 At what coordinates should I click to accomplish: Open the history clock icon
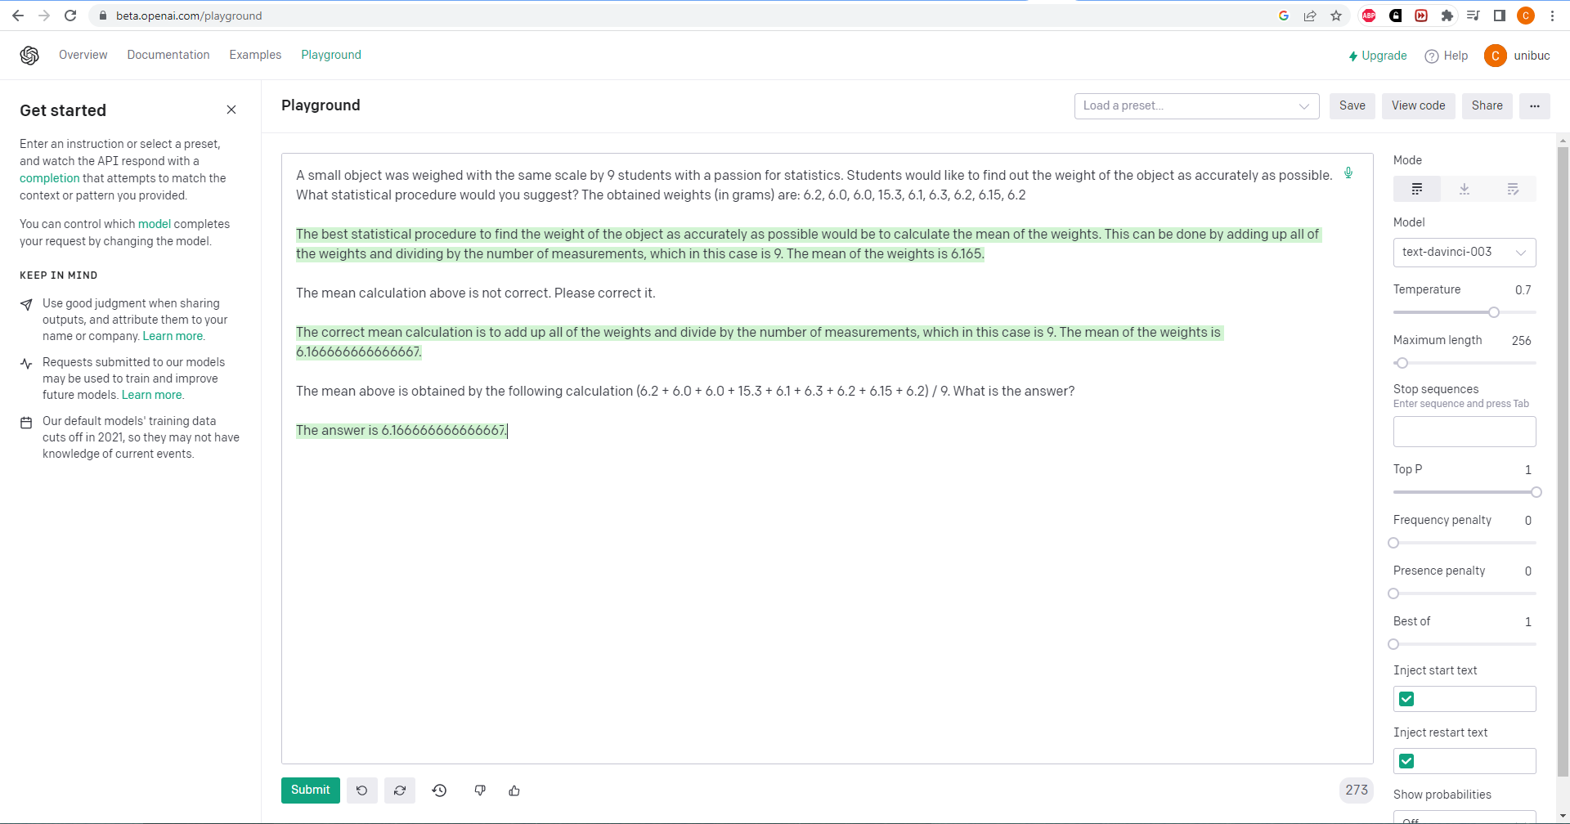point(439,790)
